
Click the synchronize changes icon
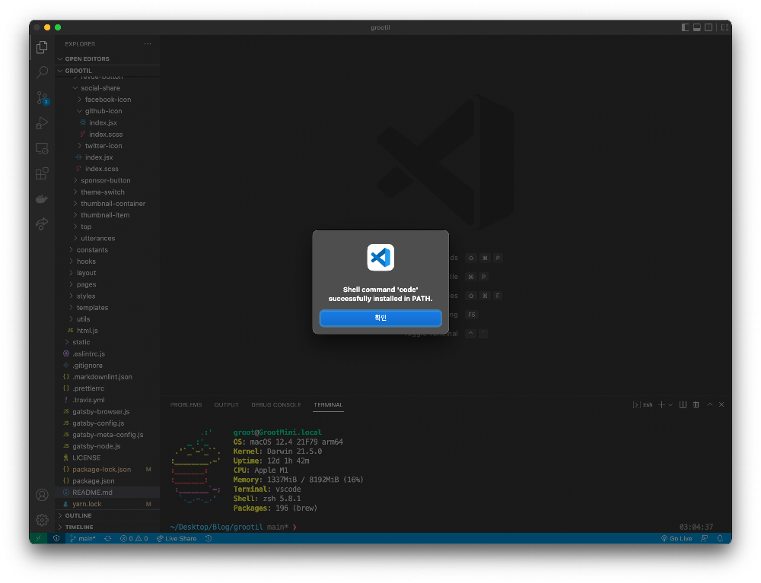[x=108, y=538]
